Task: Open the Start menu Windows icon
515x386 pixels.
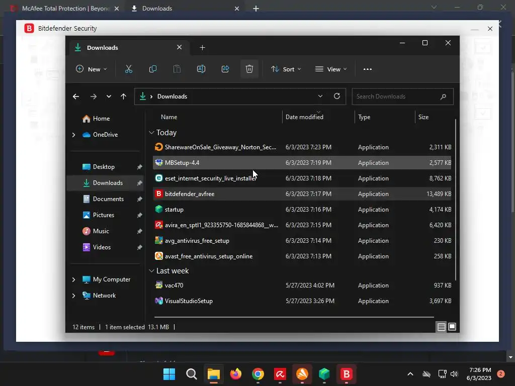Action: point(169,374)
